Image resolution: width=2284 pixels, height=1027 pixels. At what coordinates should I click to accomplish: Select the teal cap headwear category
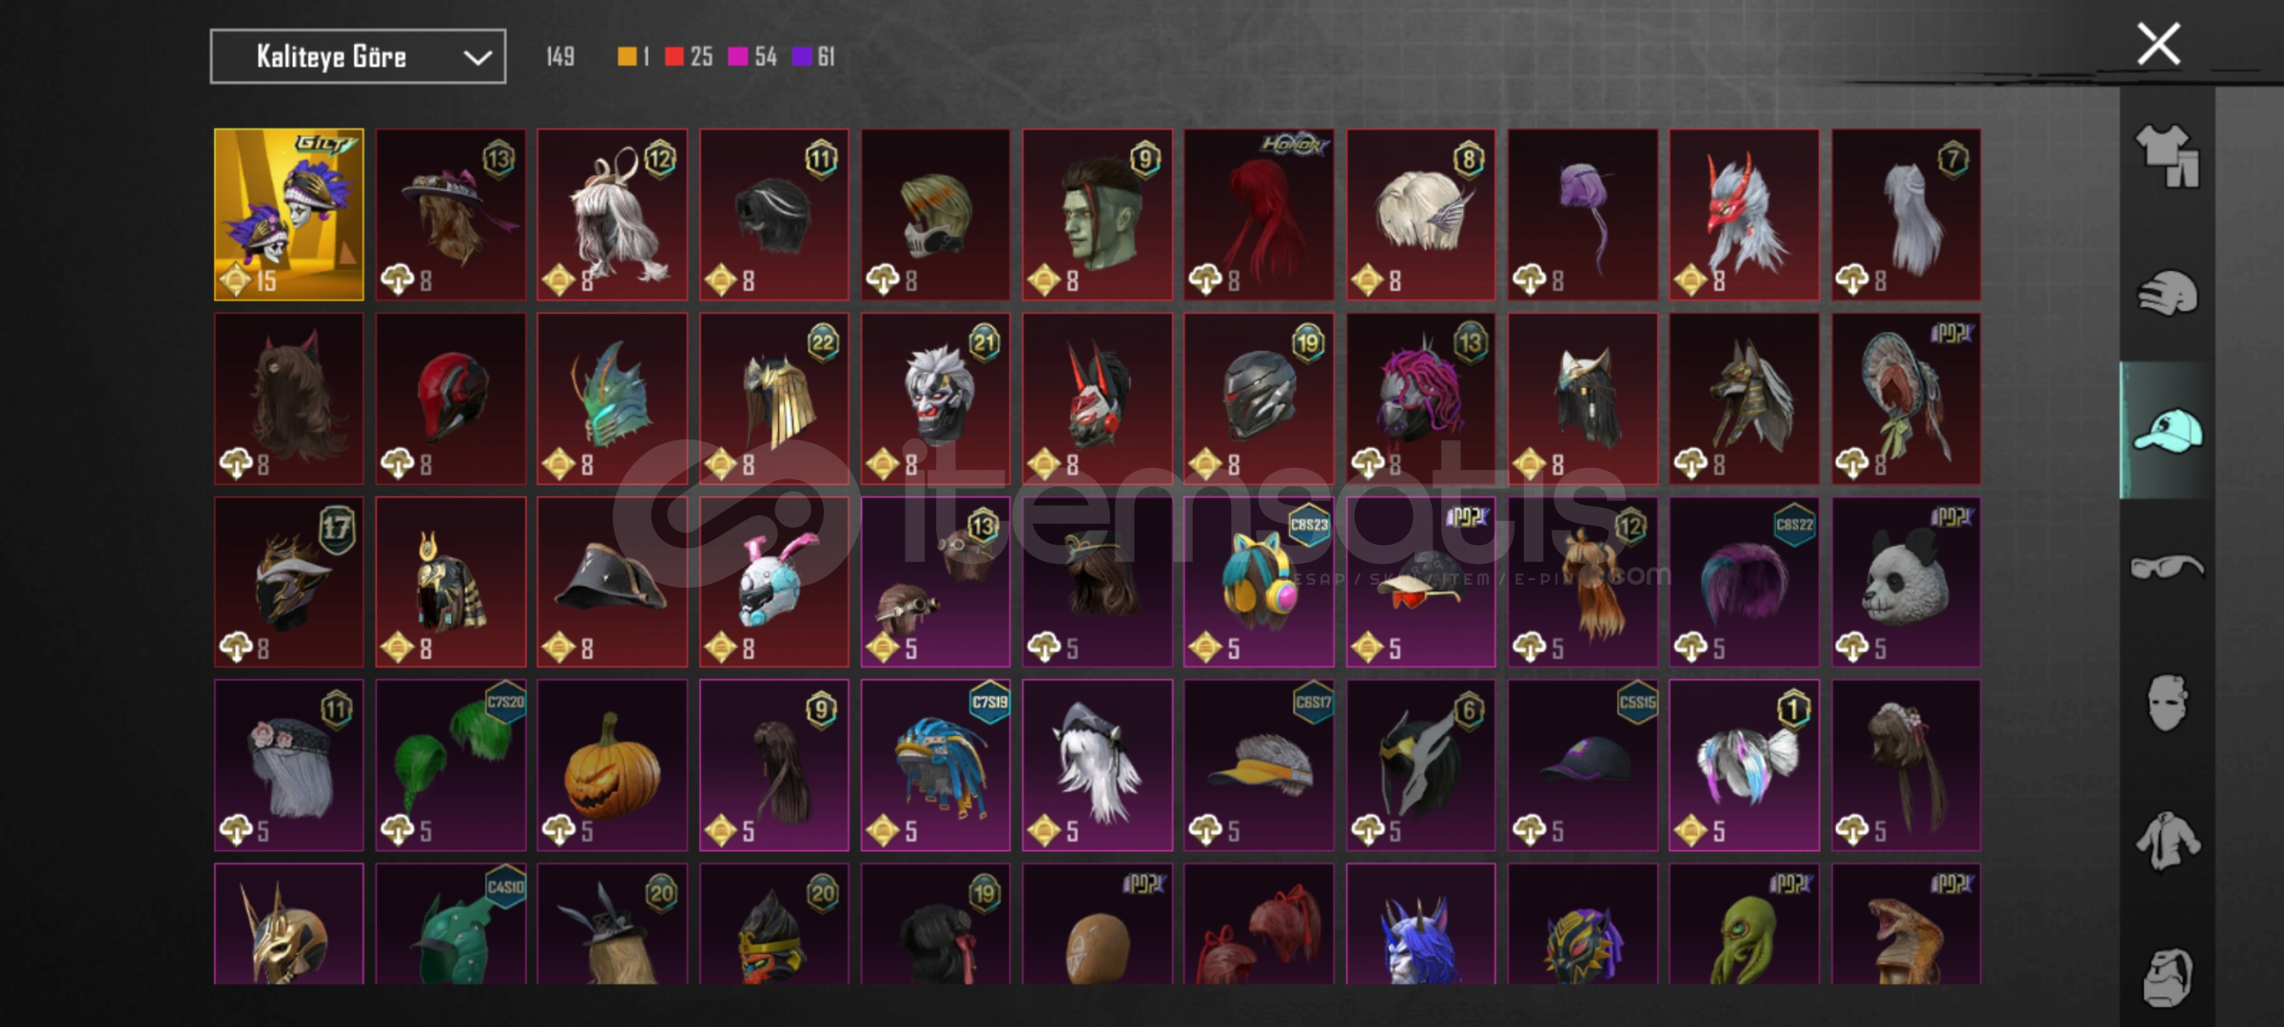click(2167, 431)
